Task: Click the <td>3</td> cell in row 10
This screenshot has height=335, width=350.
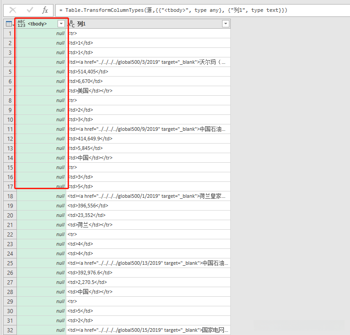Action: pos(148,119)
